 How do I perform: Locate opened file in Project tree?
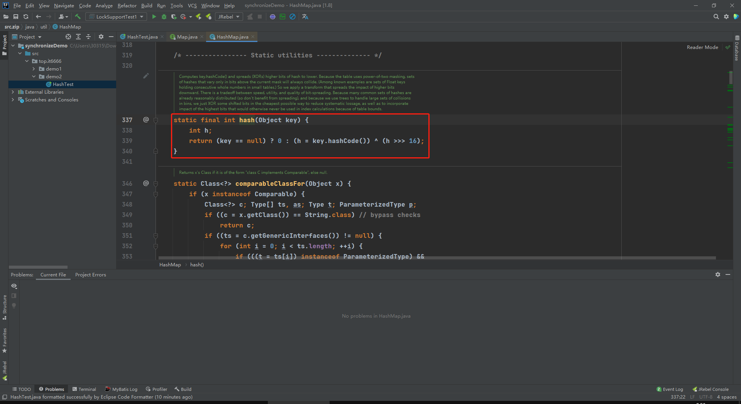(x=68, y=37)
